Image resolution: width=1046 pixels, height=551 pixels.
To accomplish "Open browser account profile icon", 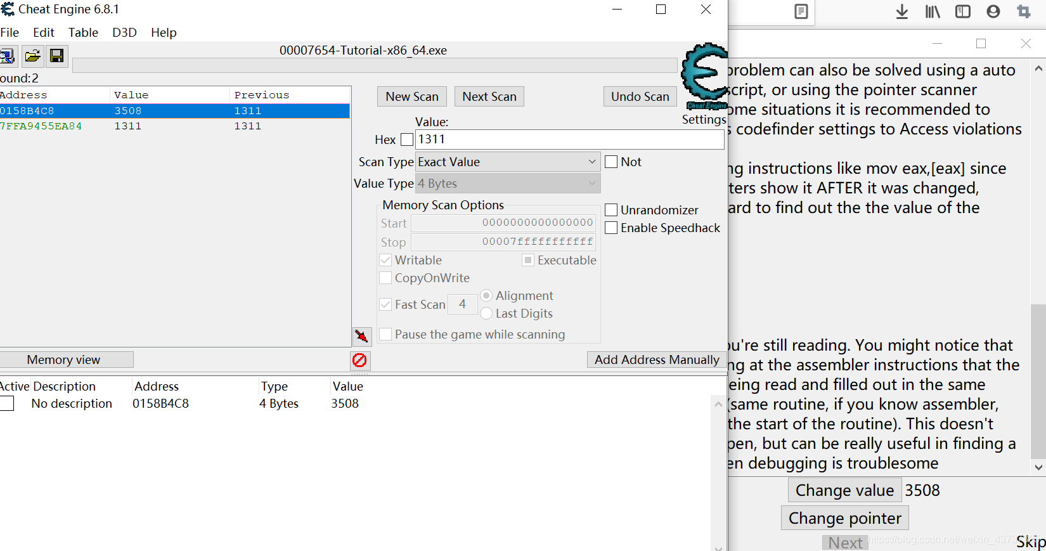I will [x=993, y=11].
